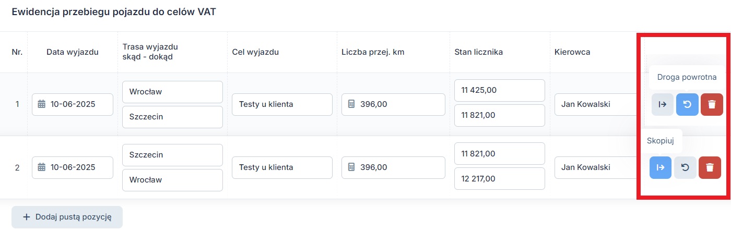The image size is (731, 231).
Task: Open calendar icon for row 2 date
Action: tap(42, 167)
